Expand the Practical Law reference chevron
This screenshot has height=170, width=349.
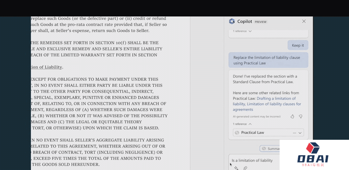click(x=300, y=133)
